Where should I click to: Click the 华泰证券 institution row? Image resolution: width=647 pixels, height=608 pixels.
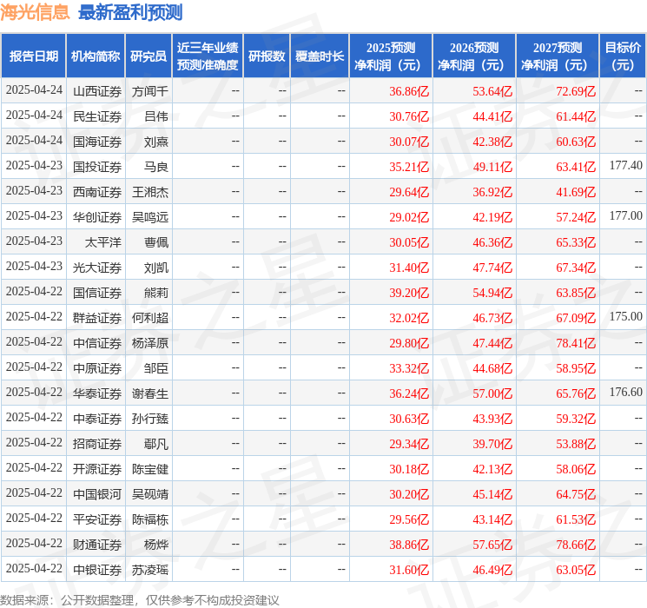97,393
